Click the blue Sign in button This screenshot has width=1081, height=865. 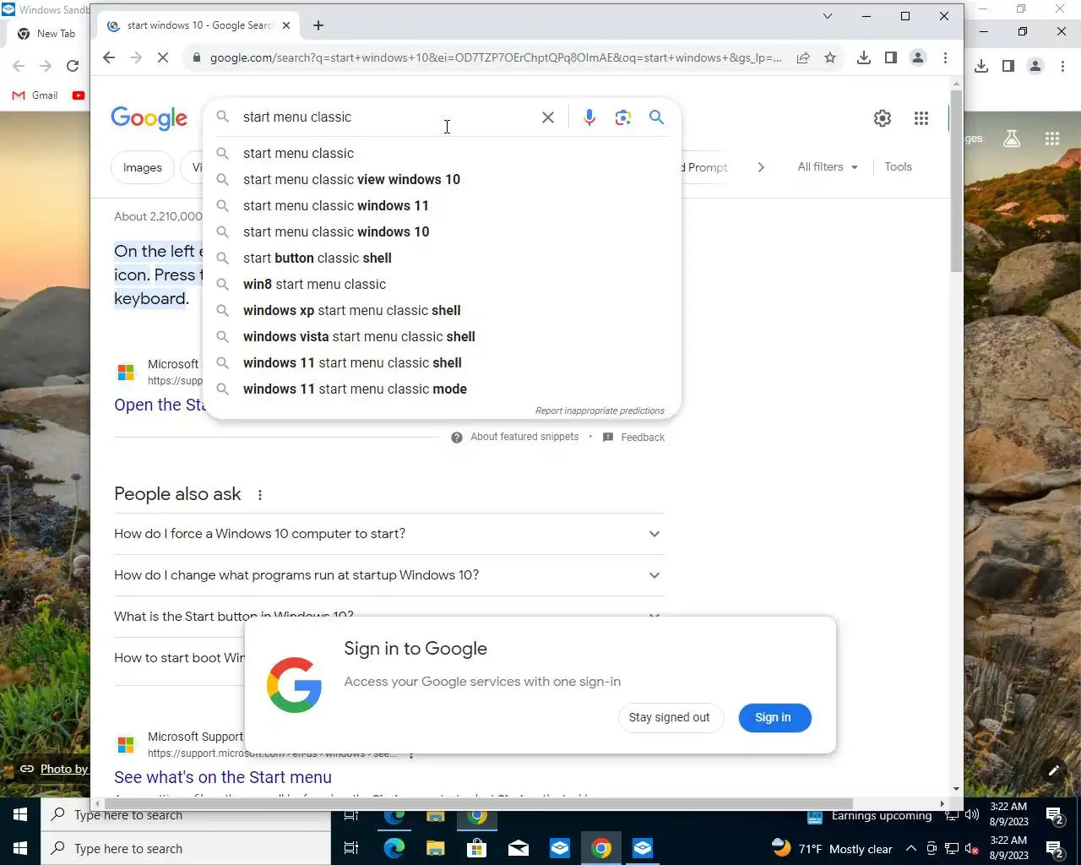pos(774,718)
